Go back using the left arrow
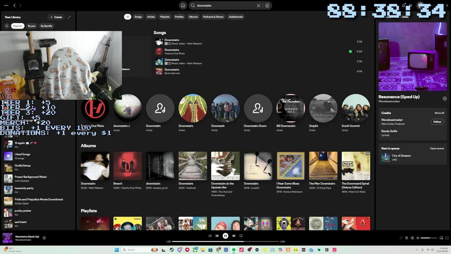The image size is (451, 254). point(14,6)
